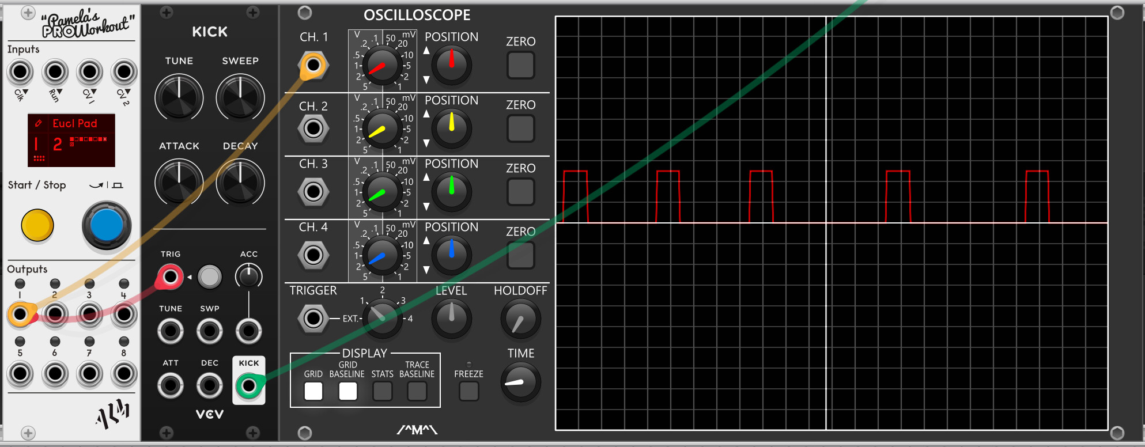This screenshot has height=447, width=1145.
Task: Enable TRACE BASELINE display
Action: pyautogui.click(x=417, y=391)
